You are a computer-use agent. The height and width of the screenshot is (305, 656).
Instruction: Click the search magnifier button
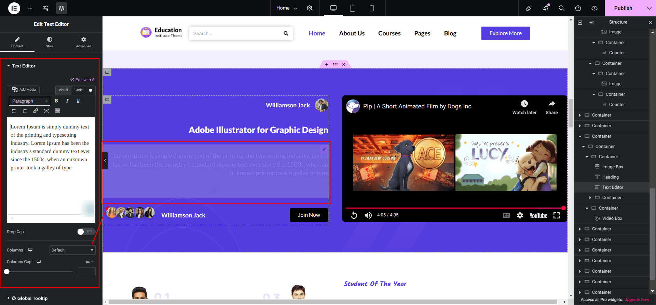point(286,33)
